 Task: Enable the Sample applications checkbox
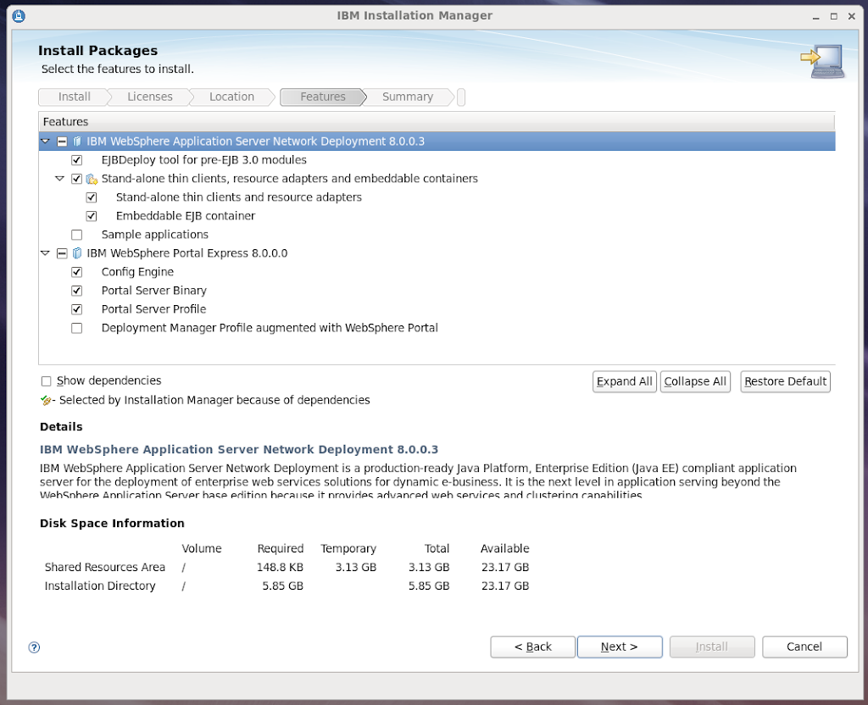click(x=77, y=235)
